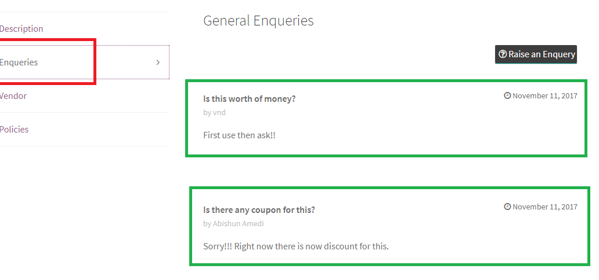Click the first 'November 11, 2017' date text
This screenshot has height=280, width=599.
point(545,95)
